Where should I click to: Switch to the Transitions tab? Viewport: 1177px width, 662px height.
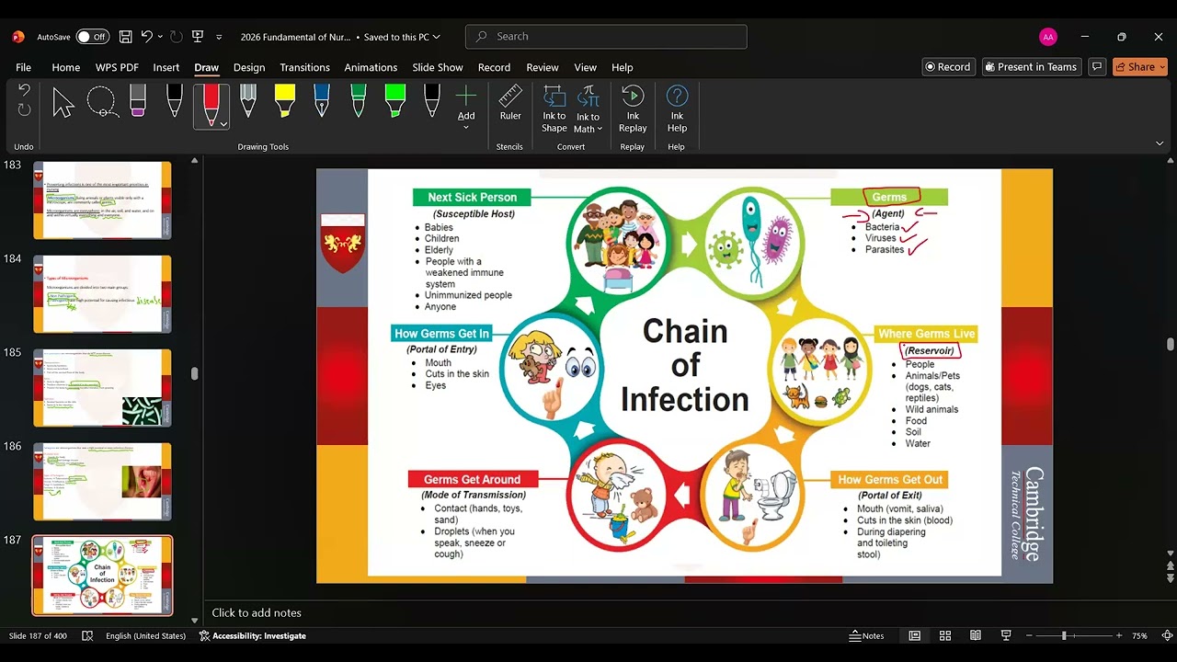coord(304,67)
